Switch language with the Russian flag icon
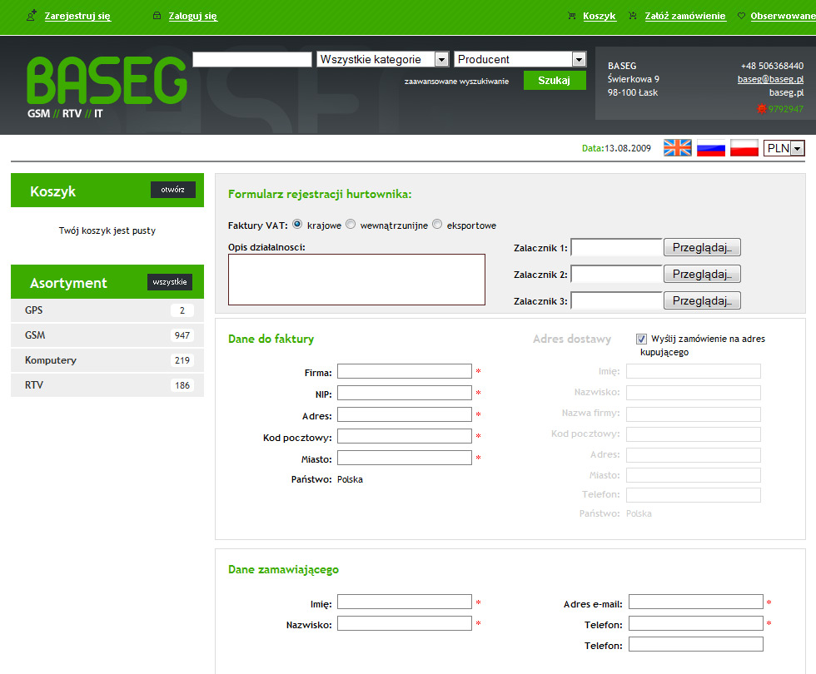This screenshot has width=816, height=674. pyautogui.click(x=710, y=148)
